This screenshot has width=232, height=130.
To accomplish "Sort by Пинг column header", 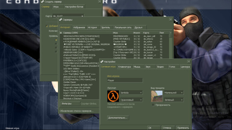I will pyautogui.click(x=164, y=33).
